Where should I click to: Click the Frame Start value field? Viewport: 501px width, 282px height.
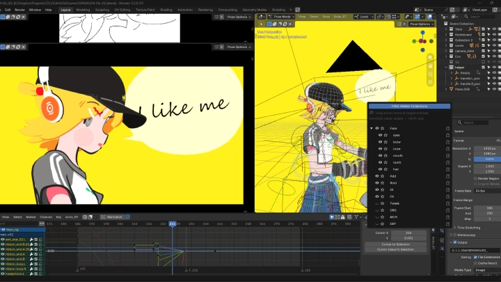click(x=487, y=207)
